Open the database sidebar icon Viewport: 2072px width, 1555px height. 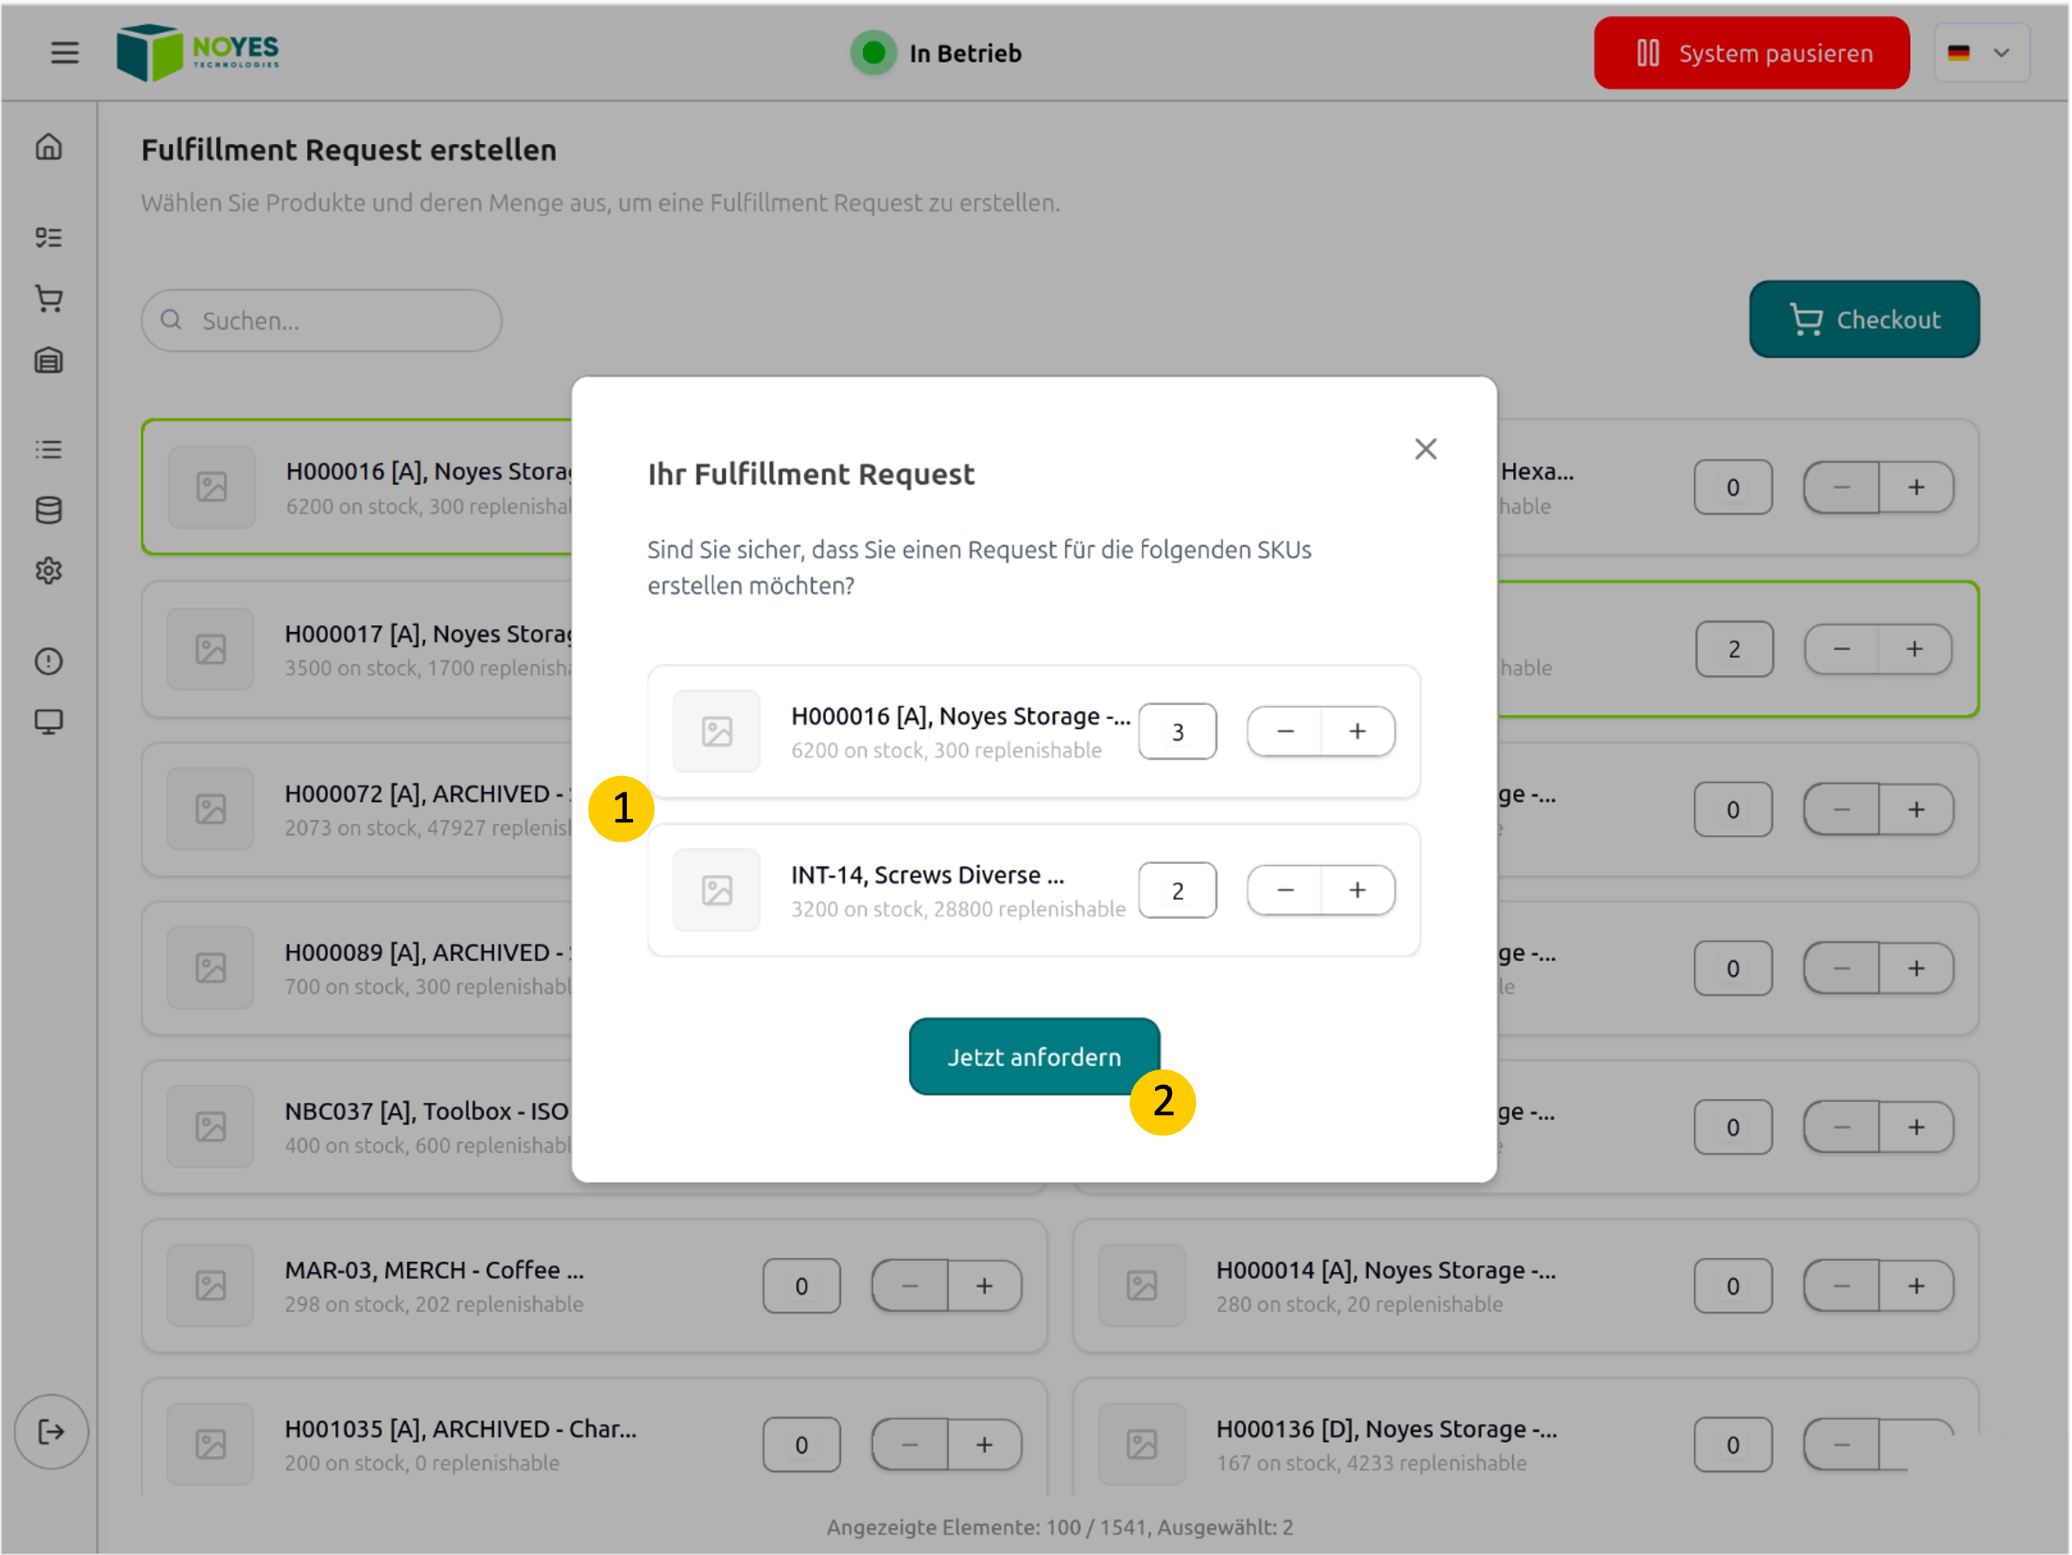tap(49, 510)
